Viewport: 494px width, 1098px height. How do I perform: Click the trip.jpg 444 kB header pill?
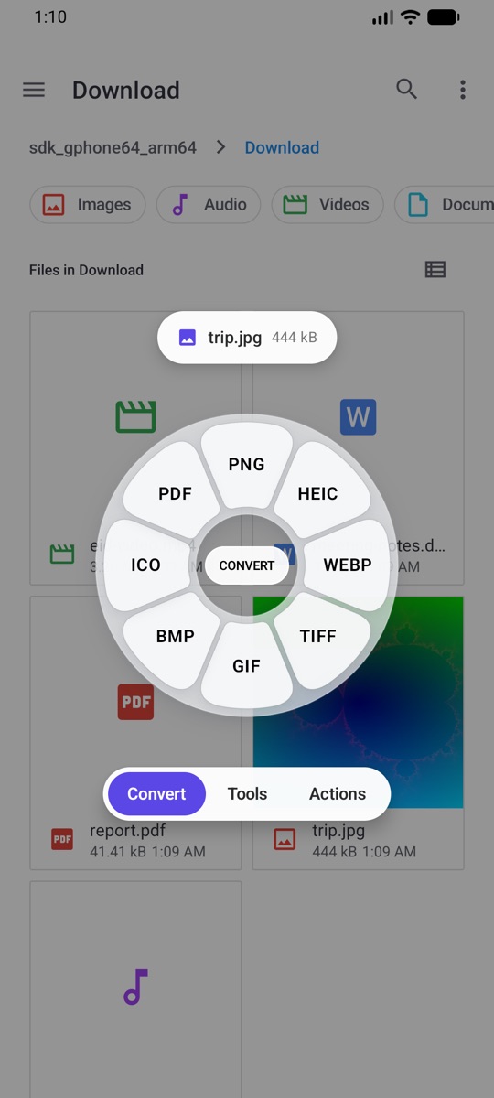(247, 338)
